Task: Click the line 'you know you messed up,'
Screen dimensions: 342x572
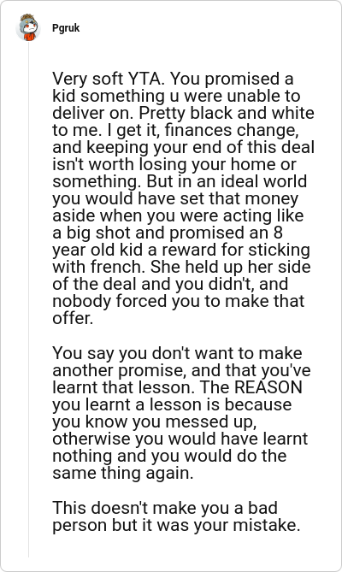Action: 155,422
